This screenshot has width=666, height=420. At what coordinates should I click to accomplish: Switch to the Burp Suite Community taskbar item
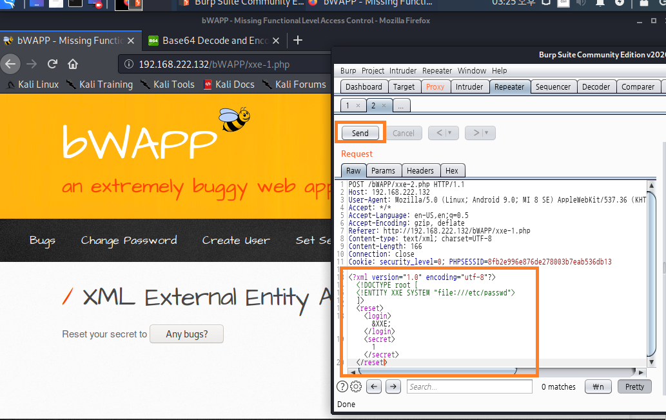pos(241,3)
